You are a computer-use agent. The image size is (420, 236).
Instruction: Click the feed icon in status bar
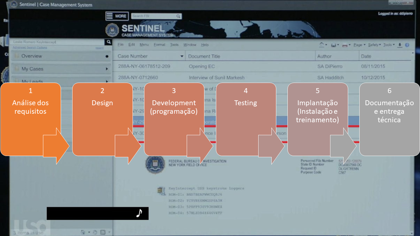tap(103, 232)
